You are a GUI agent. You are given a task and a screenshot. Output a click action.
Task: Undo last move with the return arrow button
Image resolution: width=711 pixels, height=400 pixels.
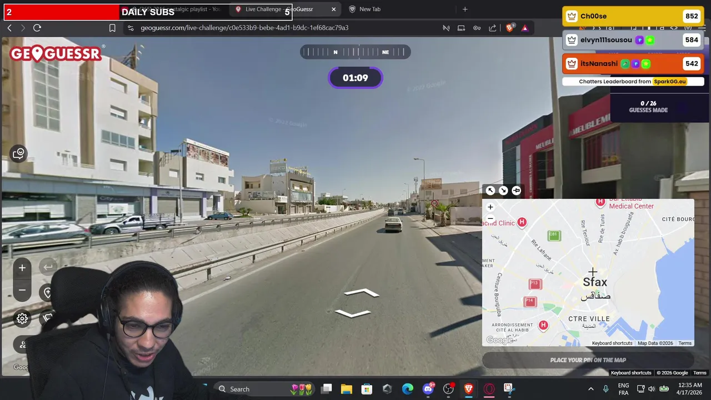[x=48, y=267]
